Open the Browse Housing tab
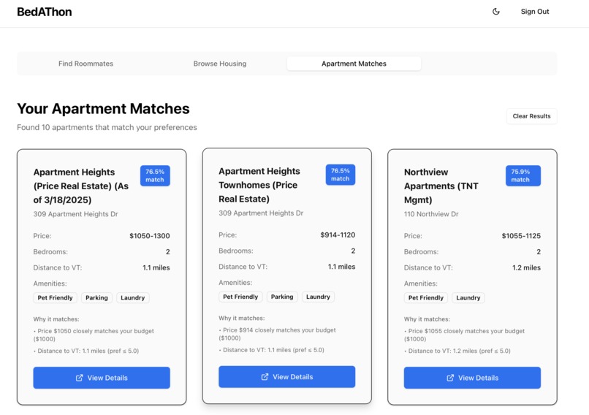 220,64
